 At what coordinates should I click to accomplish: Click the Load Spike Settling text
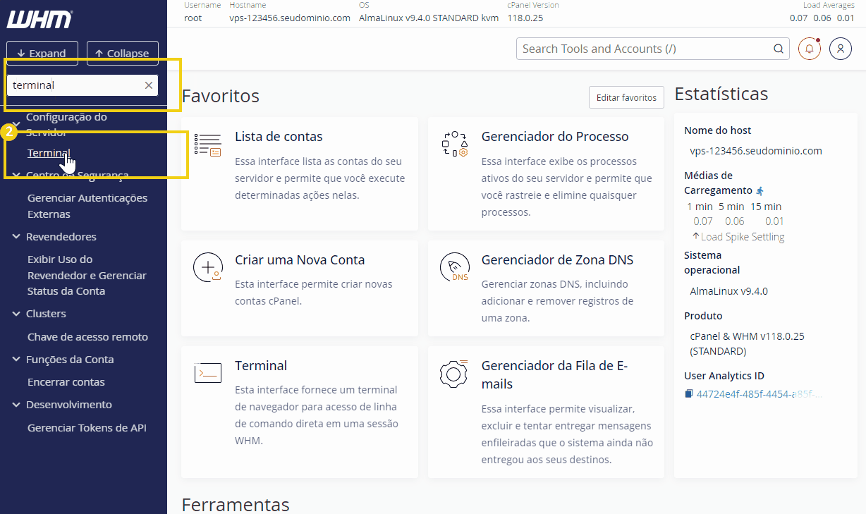point(743,237)
